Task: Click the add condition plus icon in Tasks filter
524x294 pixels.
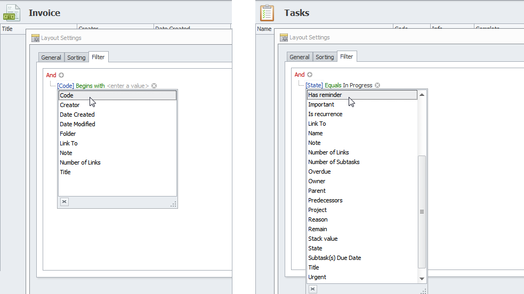Action: (x=310, y=75)
